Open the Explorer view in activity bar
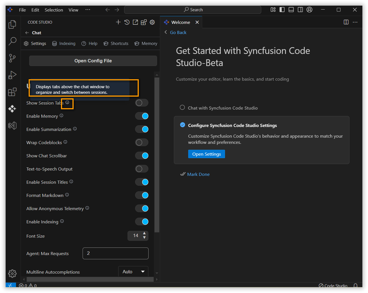Viewport: 368px width, 293px height. point(12,24)
